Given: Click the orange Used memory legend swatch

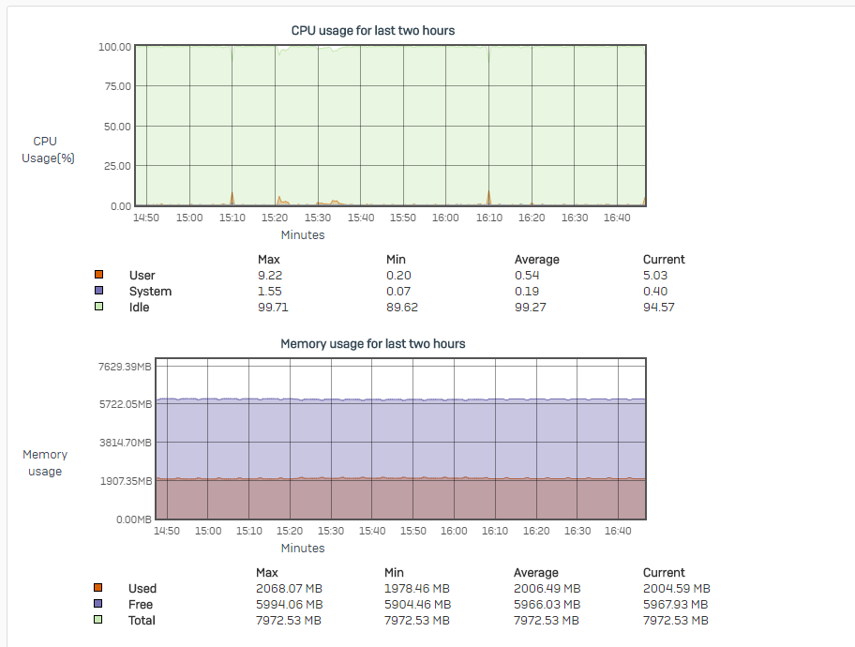Looking at the screenshot, I should pos(98,588).
